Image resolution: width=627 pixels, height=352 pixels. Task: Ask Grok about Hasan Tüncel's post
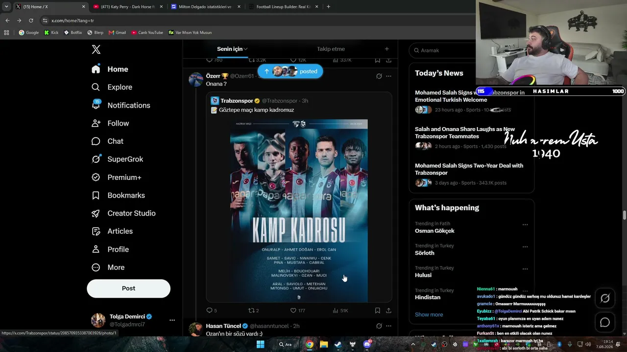point(379,326)
